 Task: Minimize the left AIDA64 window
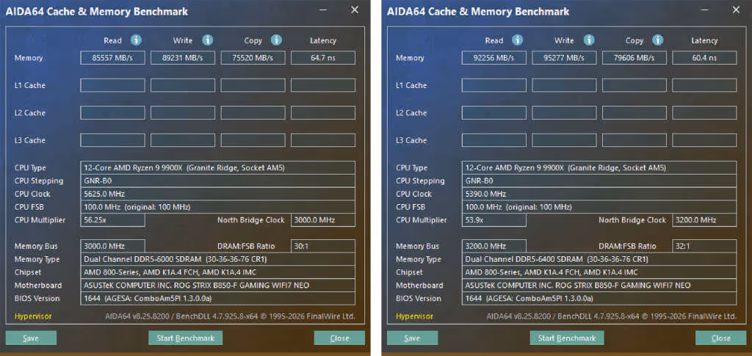[x=323, y=10]
